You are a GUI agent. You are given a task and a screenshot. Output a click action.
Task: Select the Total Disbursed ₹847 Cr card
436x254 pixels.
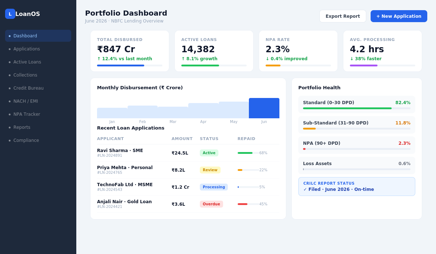(130, 51)
